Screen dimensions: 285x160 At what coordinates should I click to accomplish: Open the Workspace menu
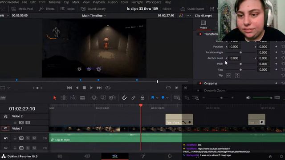click(154, 2)
